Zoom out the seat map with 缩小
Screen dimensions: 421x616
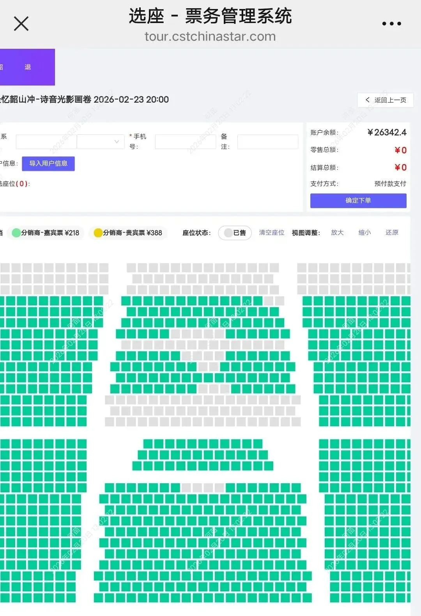point(364,233)
